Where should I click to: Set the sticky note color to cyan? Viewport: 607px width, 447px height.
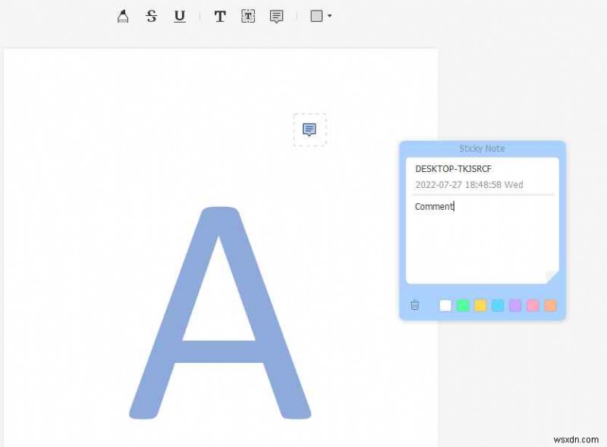click(x=498, y=305)
